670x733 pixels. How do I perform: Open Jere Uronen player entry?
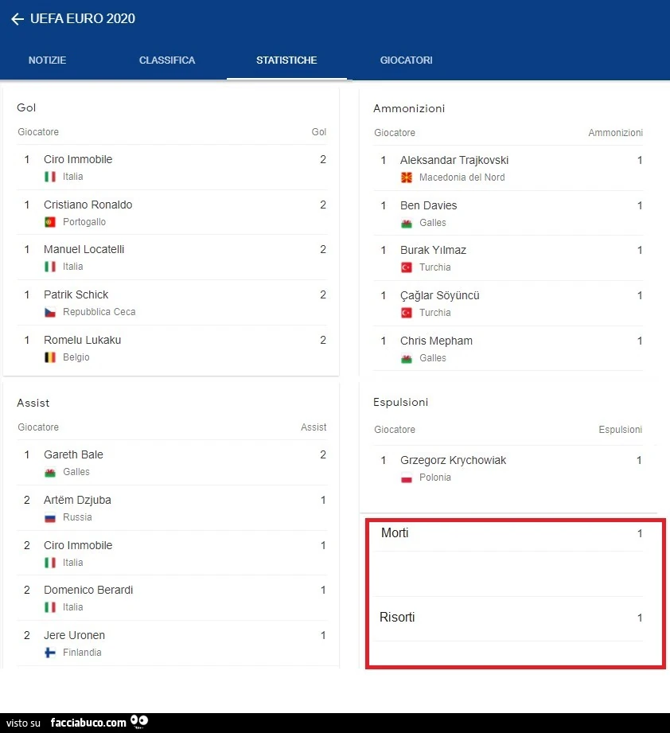pos(74,635)
